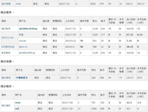Open the Andy user profile link
The width and height of the screenshot is (148, 112).
(x=18, y=4)
